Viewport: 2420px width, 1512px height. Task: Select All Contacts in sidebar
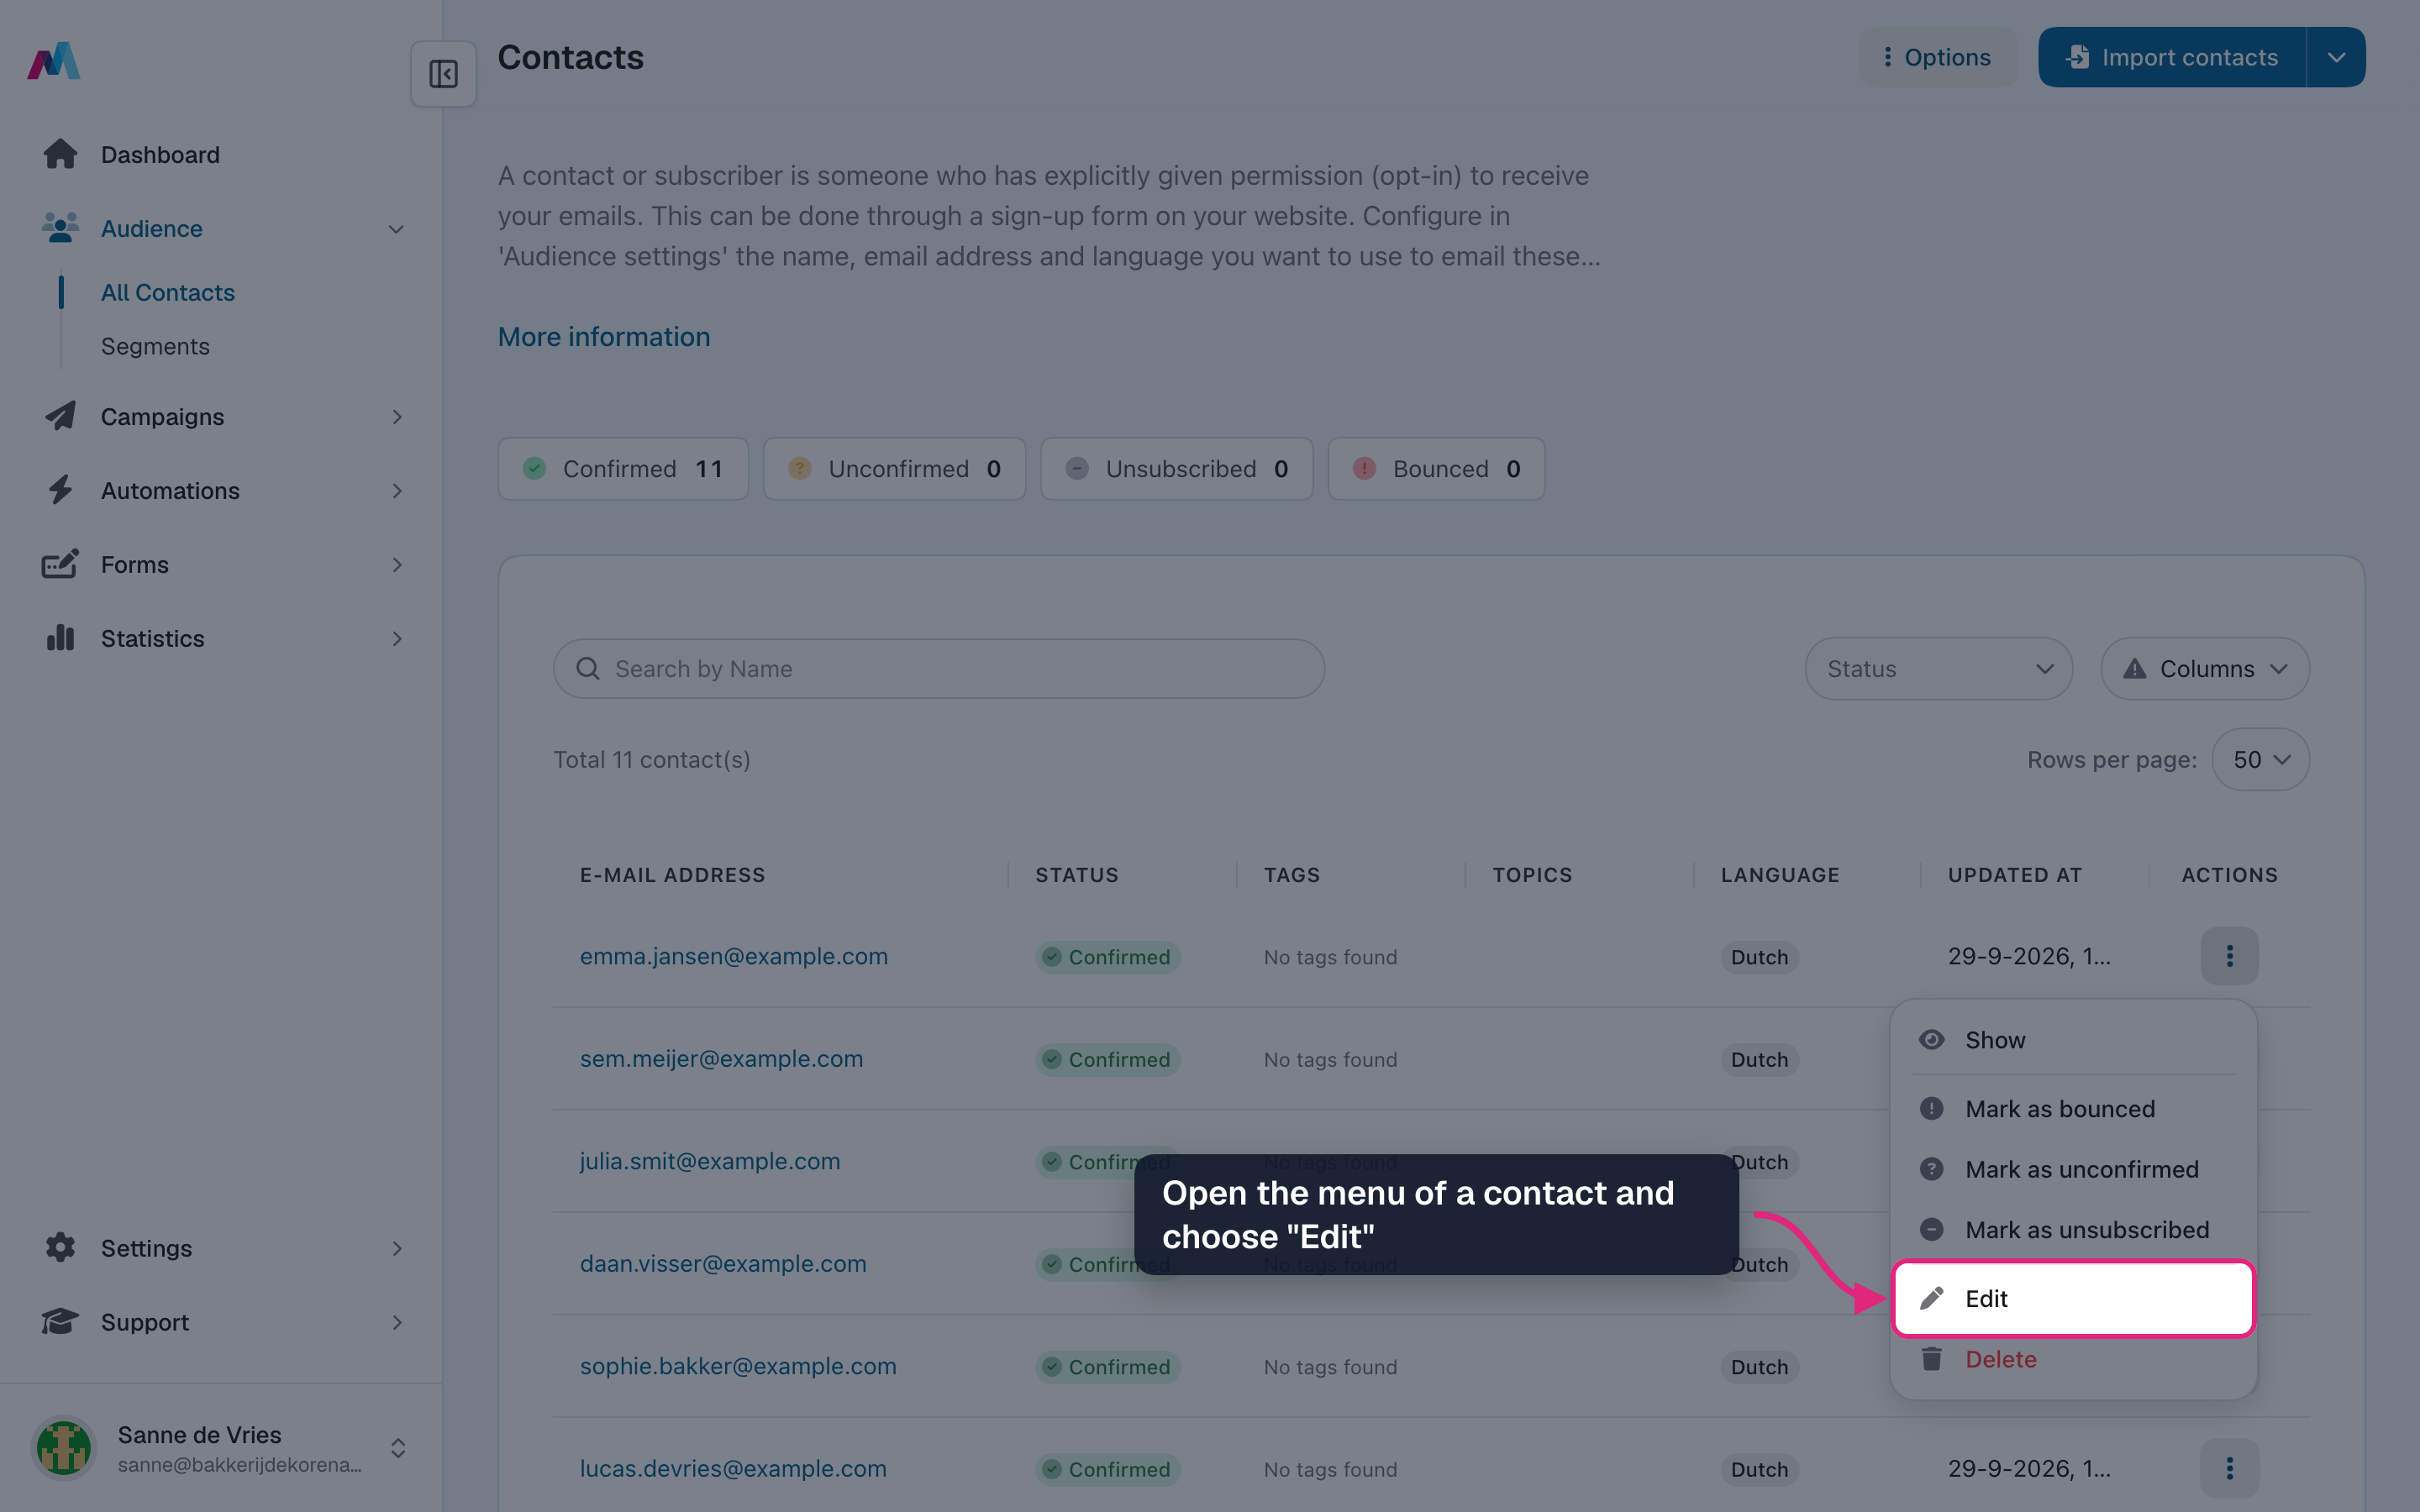pyautogui.click(x=168, y=292)
